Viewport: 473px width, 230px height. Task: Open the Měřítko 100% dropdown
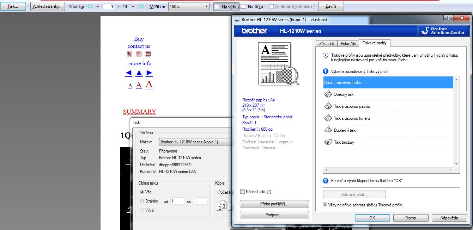189,6
